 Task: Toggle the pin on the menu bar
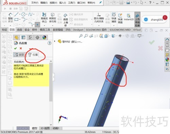point(100,2)
